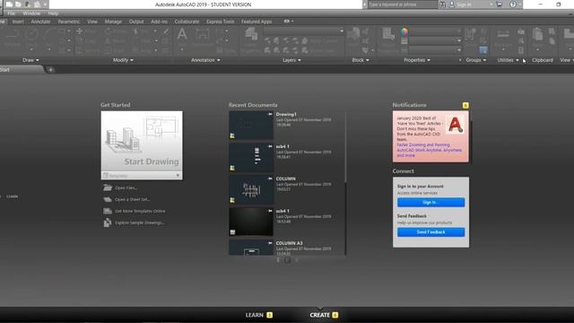Pin the COLUMN recent document
The height and width of the screenshot is (323, 574).
270,179
